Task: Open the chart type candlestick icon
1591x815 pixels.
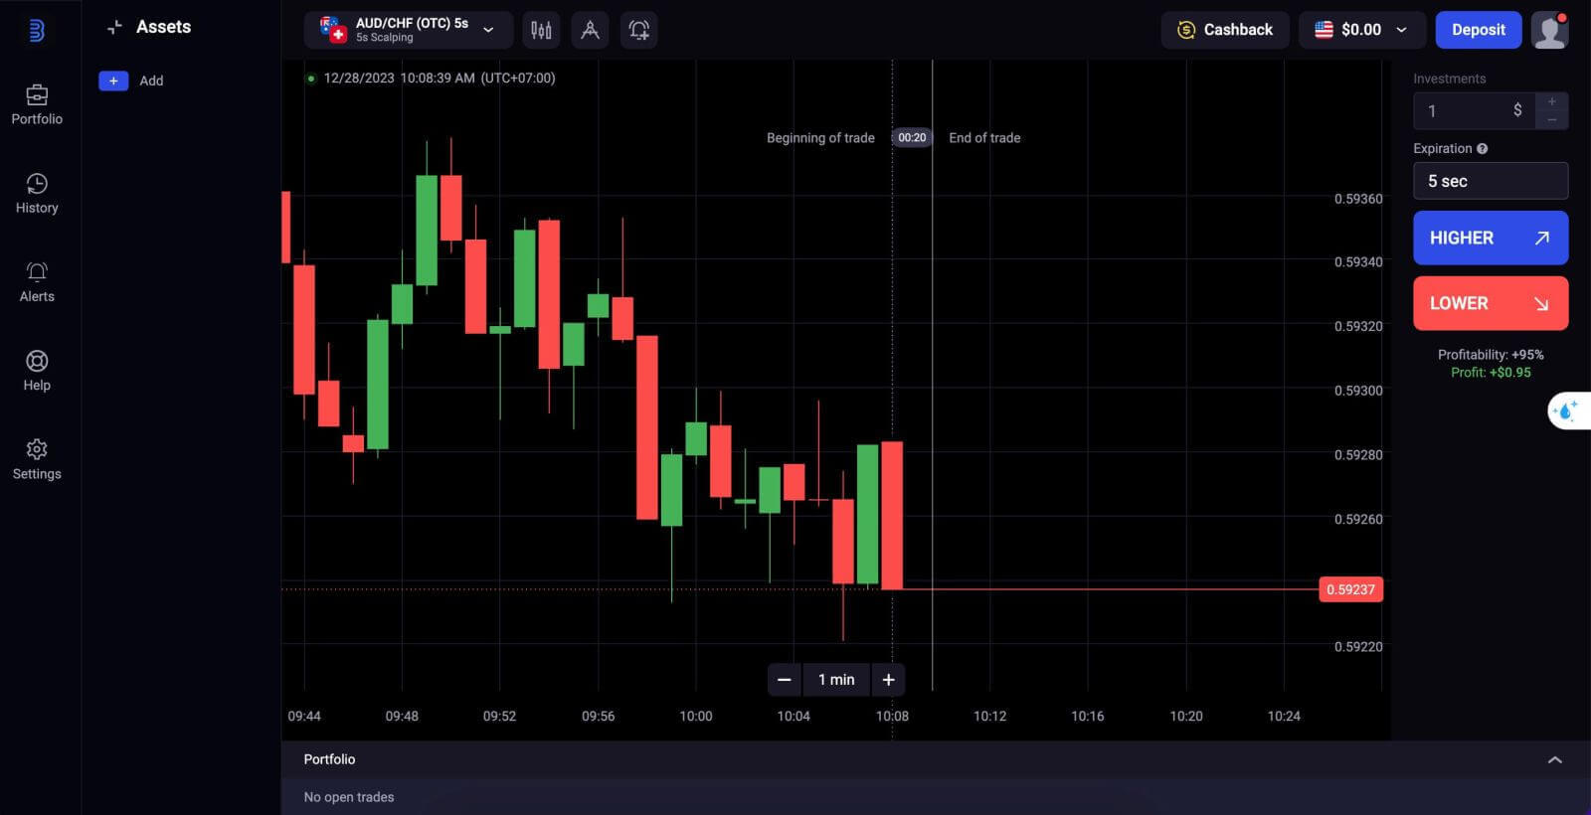Action: (541, 30)
